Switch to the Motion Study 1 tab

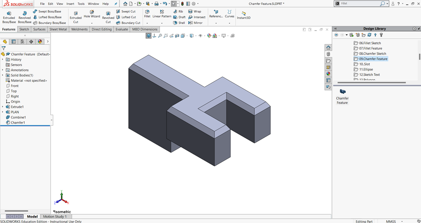(x=55, y=216)
